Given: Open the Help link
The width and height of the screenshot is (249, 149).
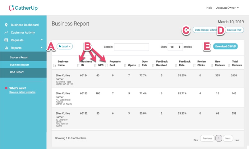Looking at the screenshot, I should pyautogui.click(x=209, y=8).
